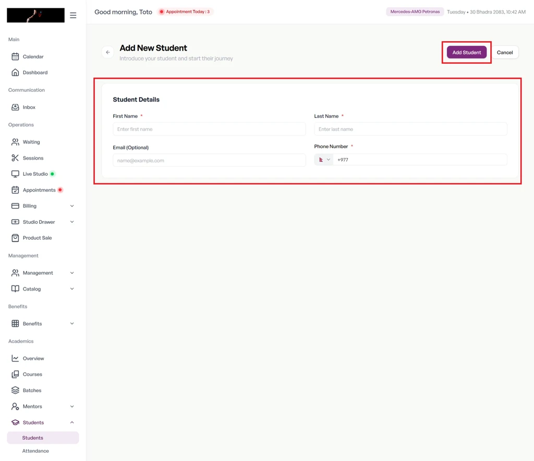Viewport: 534px width, 461px height.
Task: Open the Courses menu item
Action: [32, 374]
